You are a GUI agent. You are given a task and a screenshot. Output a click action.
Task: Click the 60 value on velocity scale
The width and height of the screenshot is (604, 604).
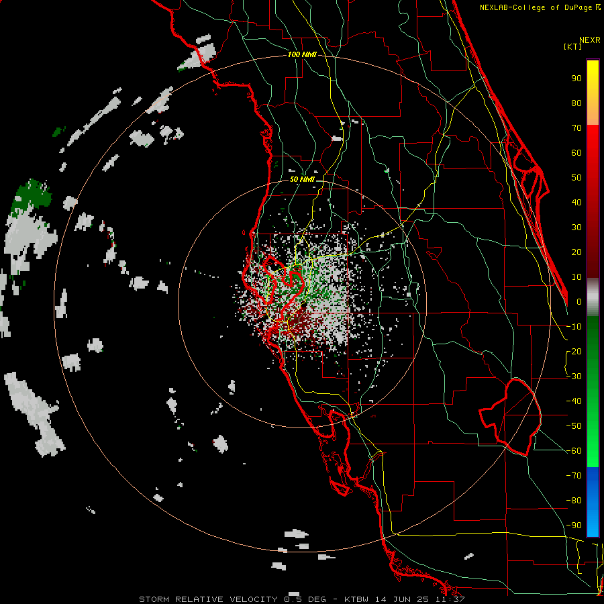(x=576, y=152)
